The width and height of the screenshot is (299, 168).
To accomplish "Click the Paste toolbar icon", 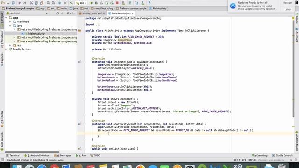I will (42, 3).
